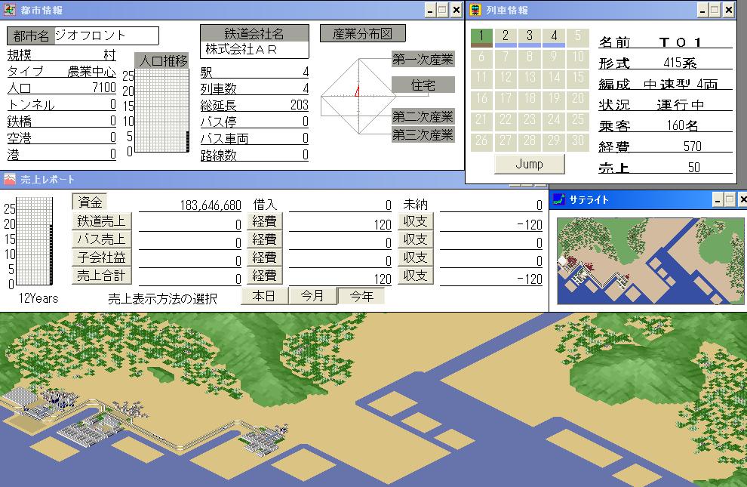Click the 総延長 value 203
This screenshot has height=487, width=747.
(x=300, y=105)
